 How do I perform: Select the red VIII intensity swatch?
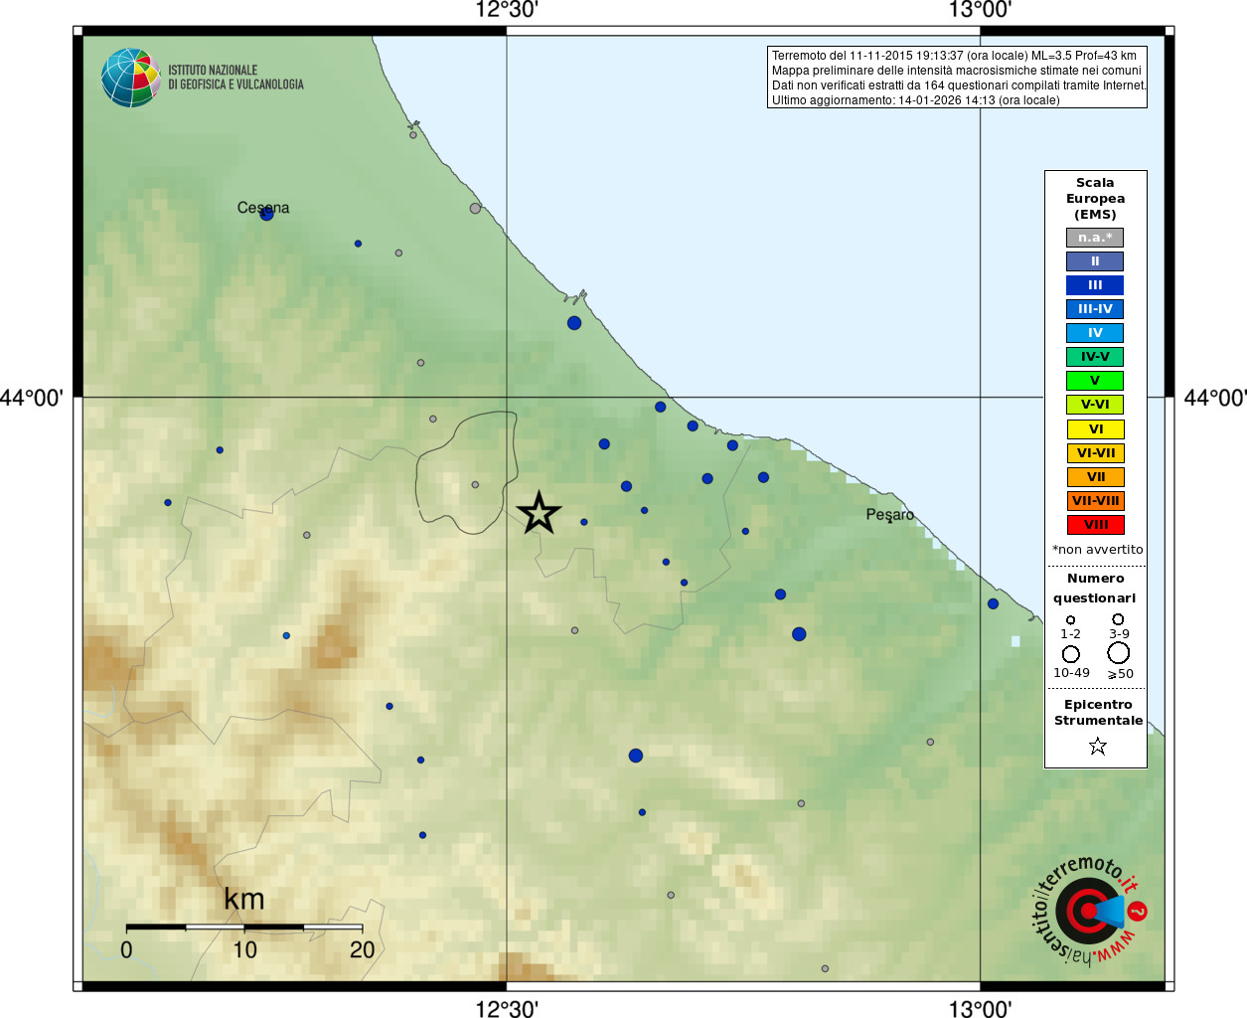click(x=1095, y=525)
